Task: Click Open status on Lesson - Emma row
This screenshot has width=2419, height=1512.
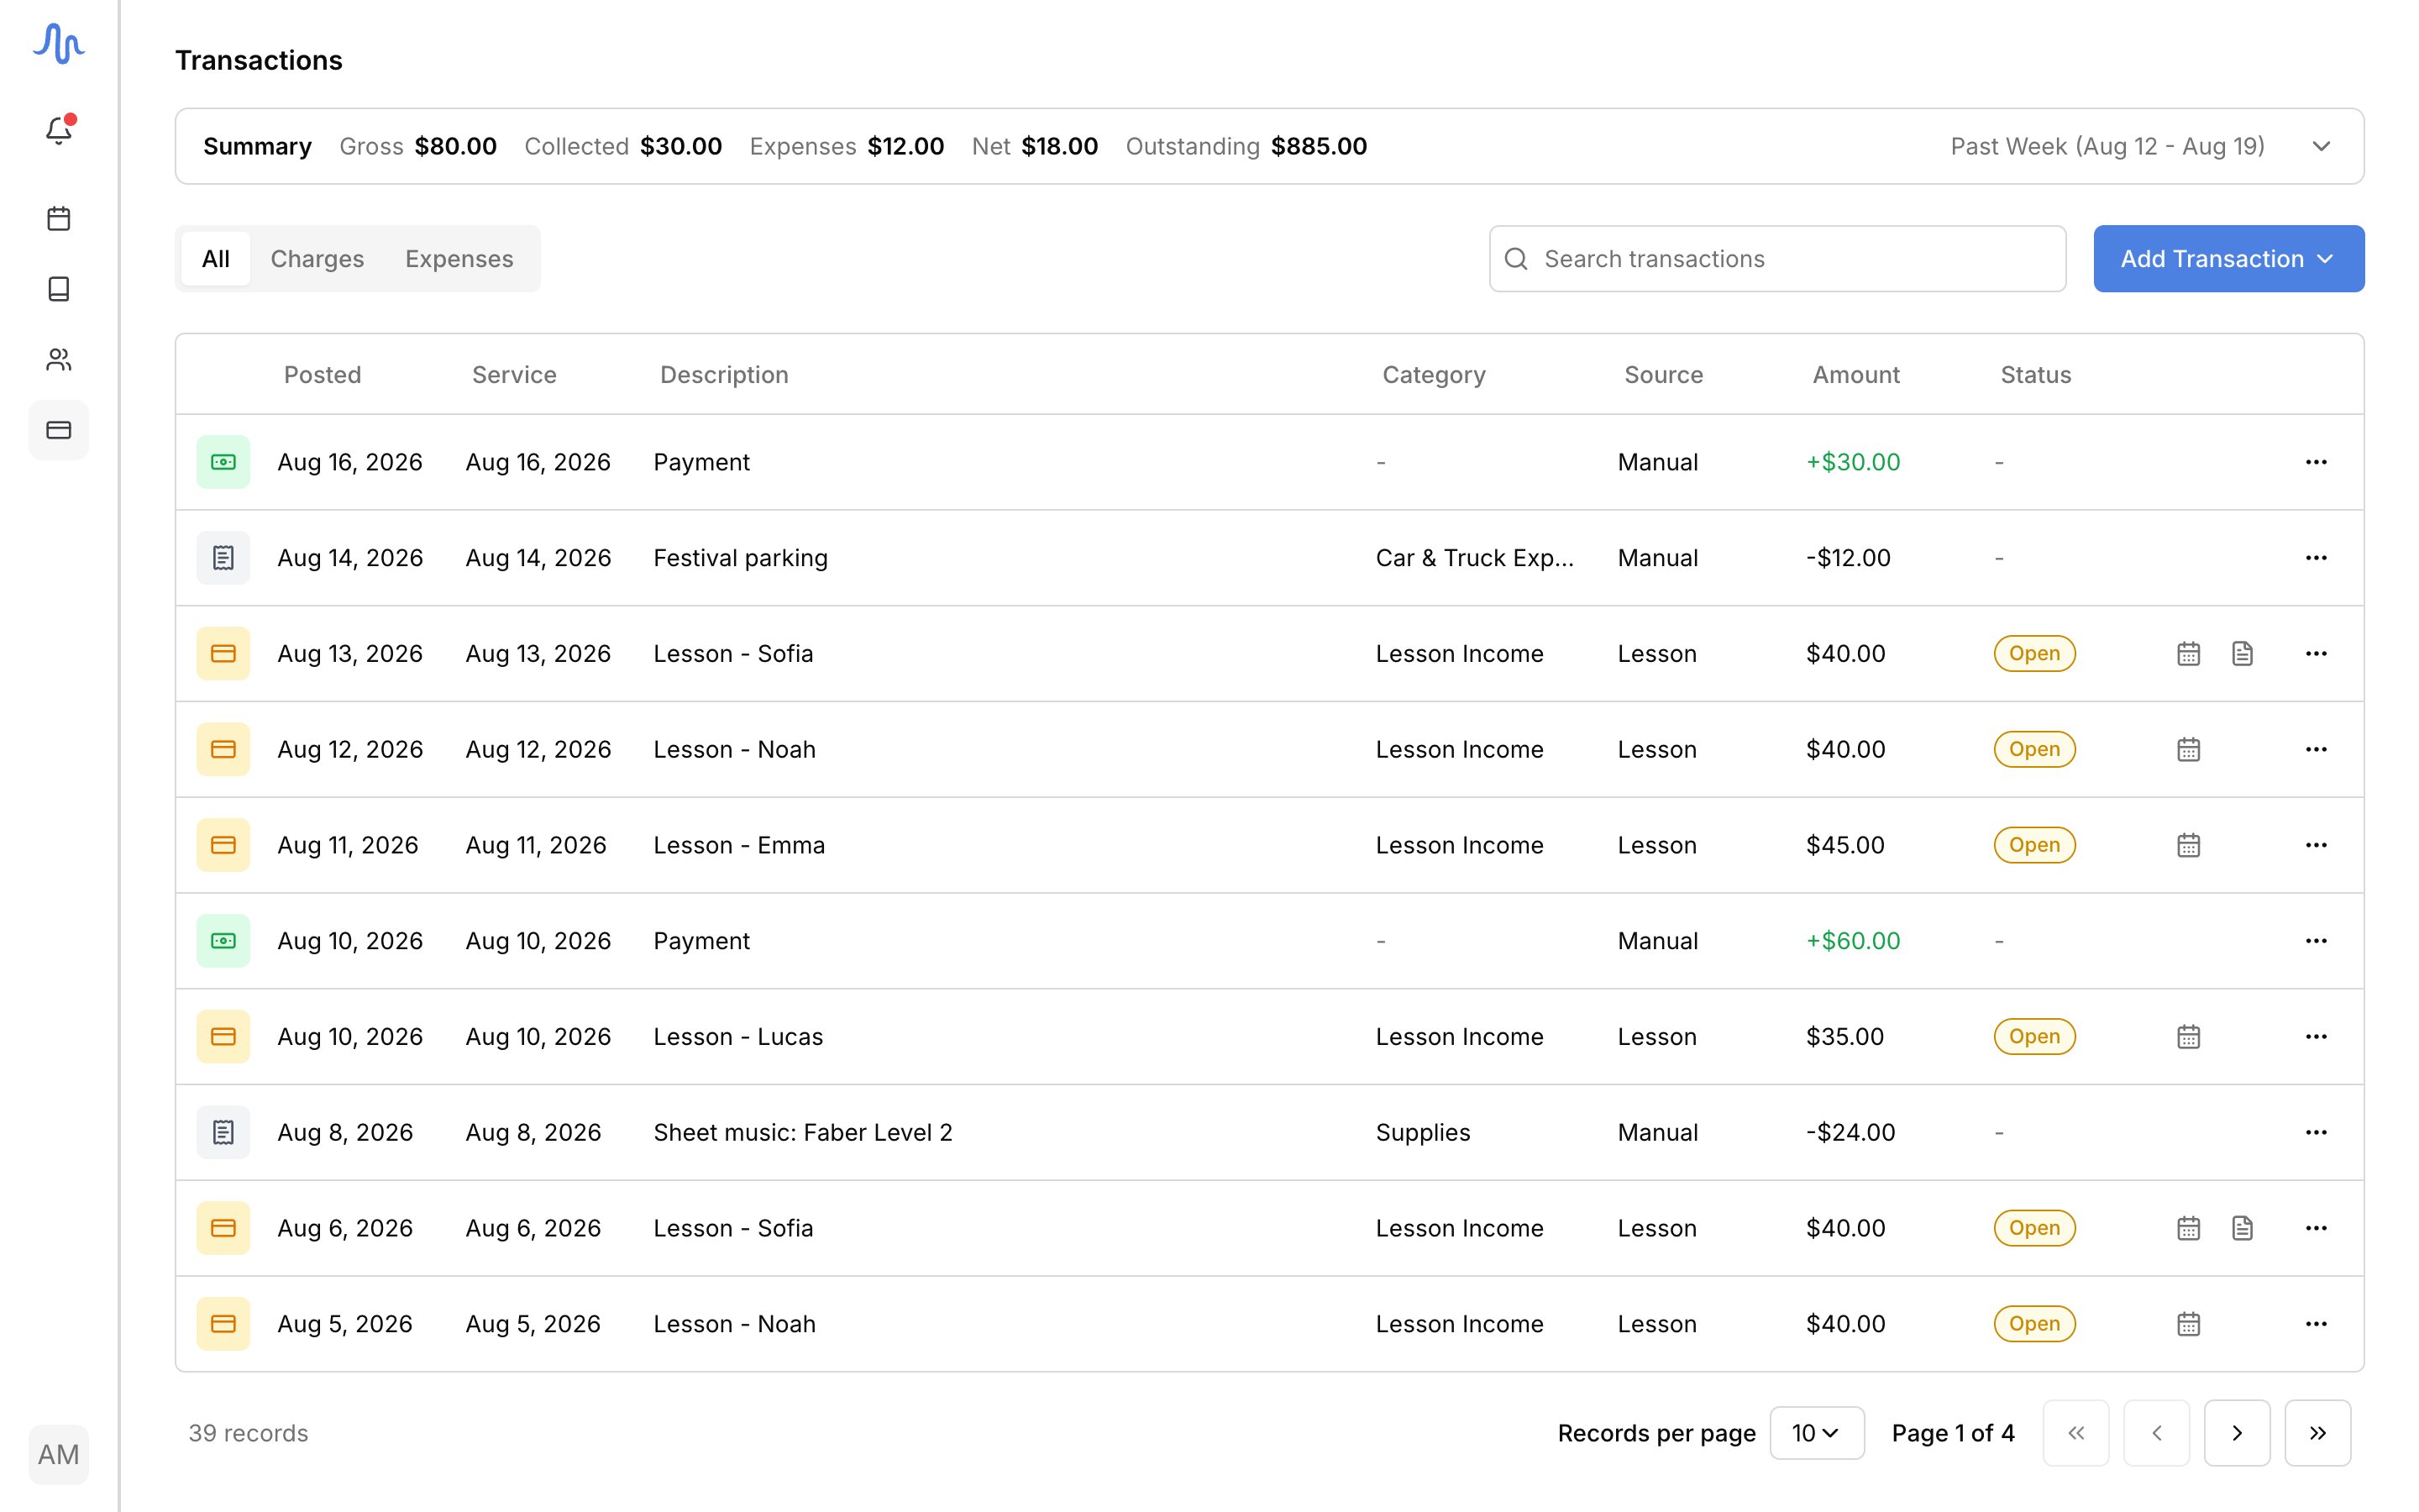Action: pos(2034,845)
